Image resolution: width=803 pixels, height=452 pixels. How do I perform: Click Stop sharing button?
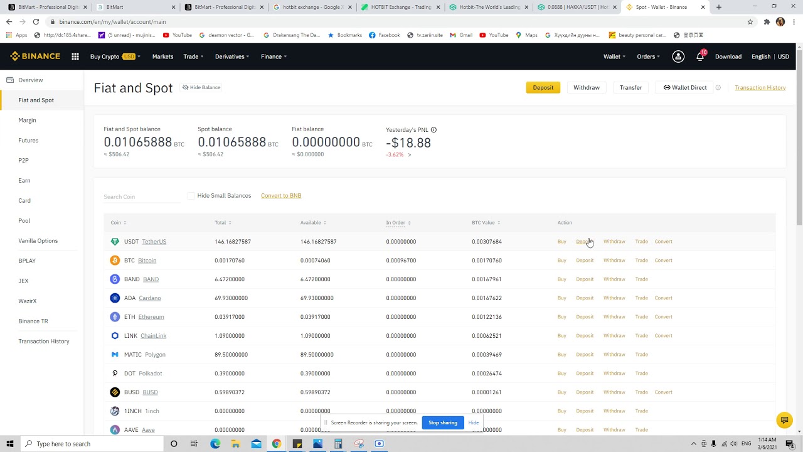[443, 423]
